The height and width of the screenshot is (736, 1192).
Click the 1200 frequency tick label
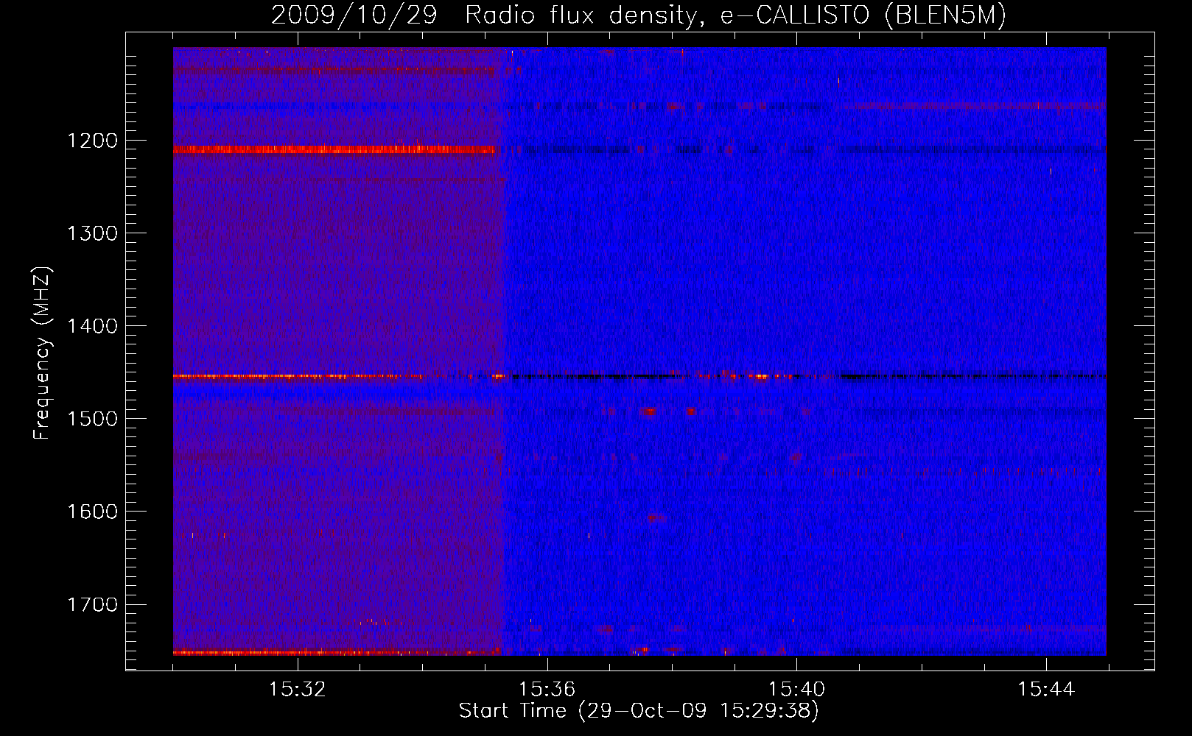coord(92,141)
